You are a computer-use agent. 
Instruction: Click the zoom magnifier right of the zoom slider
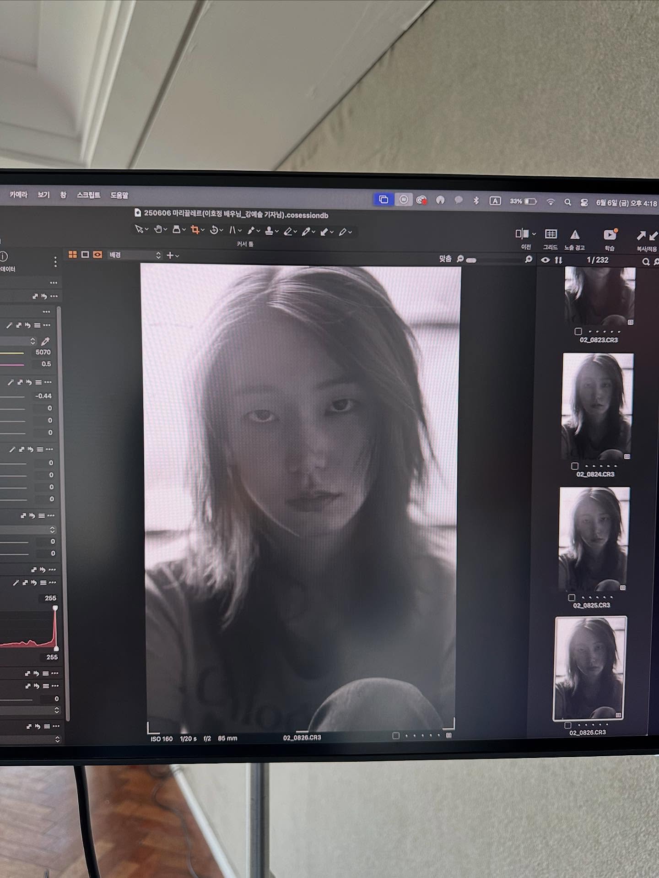pos(529,260)
